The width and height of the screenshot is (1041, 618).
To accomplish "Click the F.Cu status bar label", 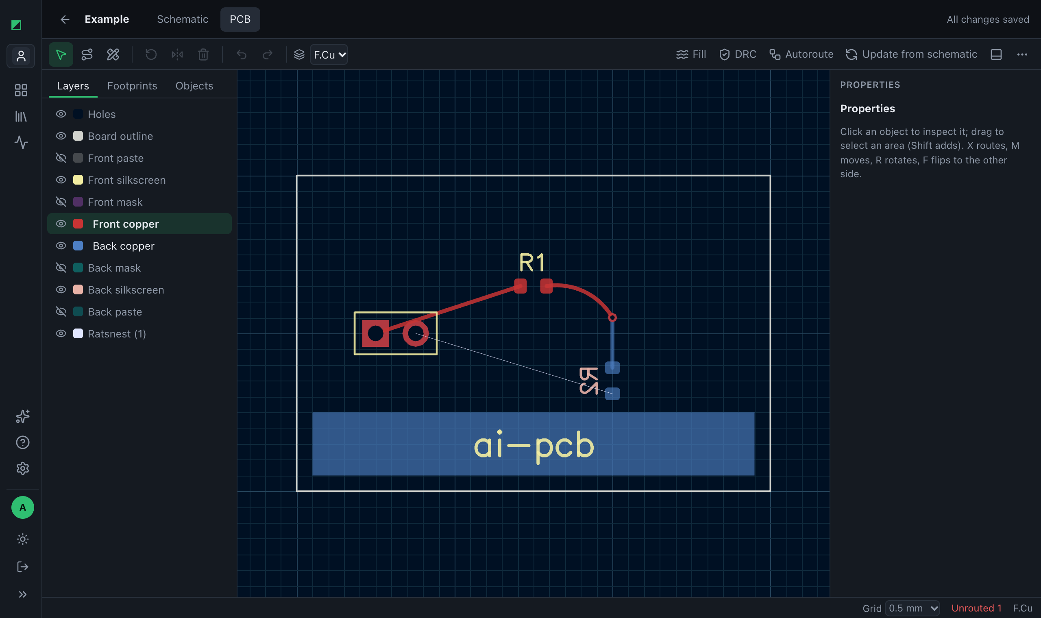I will [1023, 608].
